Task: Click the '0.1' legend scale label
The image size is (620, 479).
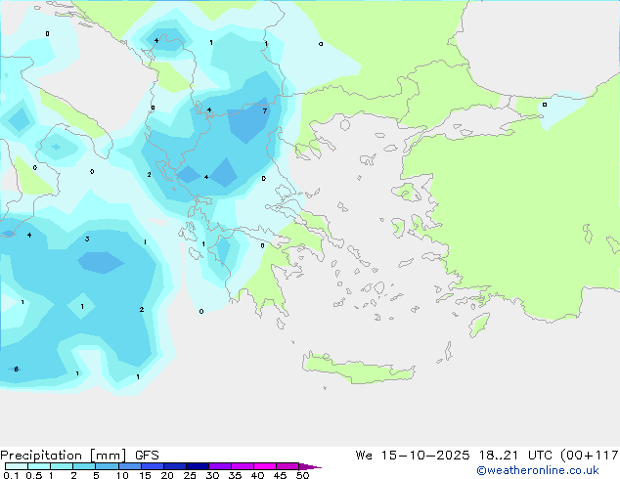Action: (x=11, y=475)
